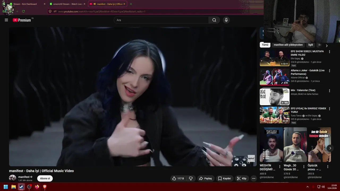340x191 pixels.
Task: Open options for Allame x Joker video
Action: [x=329, y=71]
